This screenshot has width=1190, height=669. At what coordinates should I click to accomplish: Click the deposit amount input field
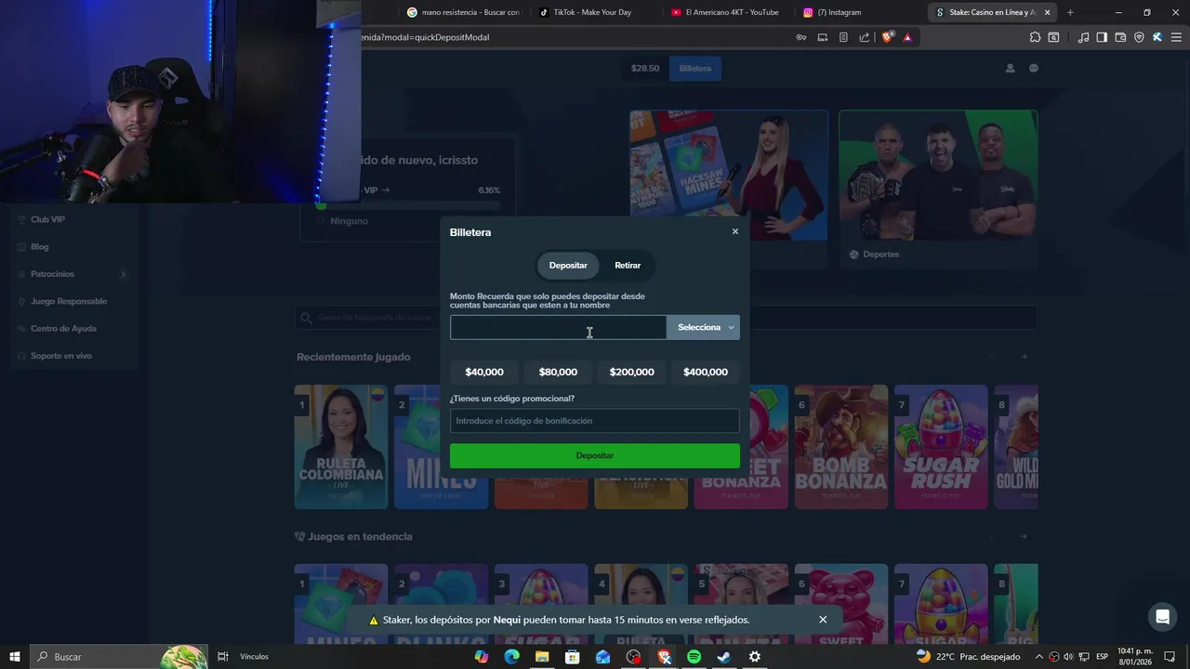(x=558, y=327)
